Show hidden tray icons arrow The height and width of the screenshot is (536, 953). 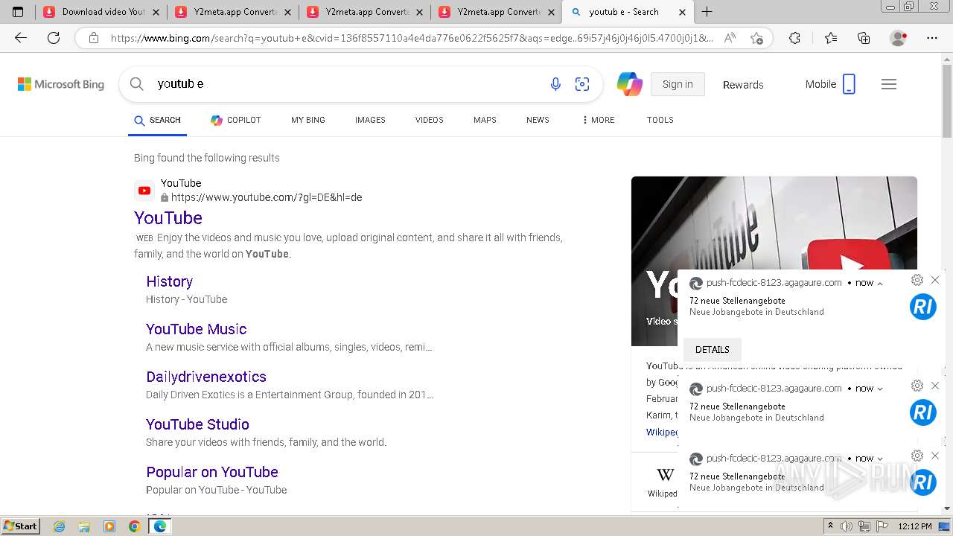(829, 526)
